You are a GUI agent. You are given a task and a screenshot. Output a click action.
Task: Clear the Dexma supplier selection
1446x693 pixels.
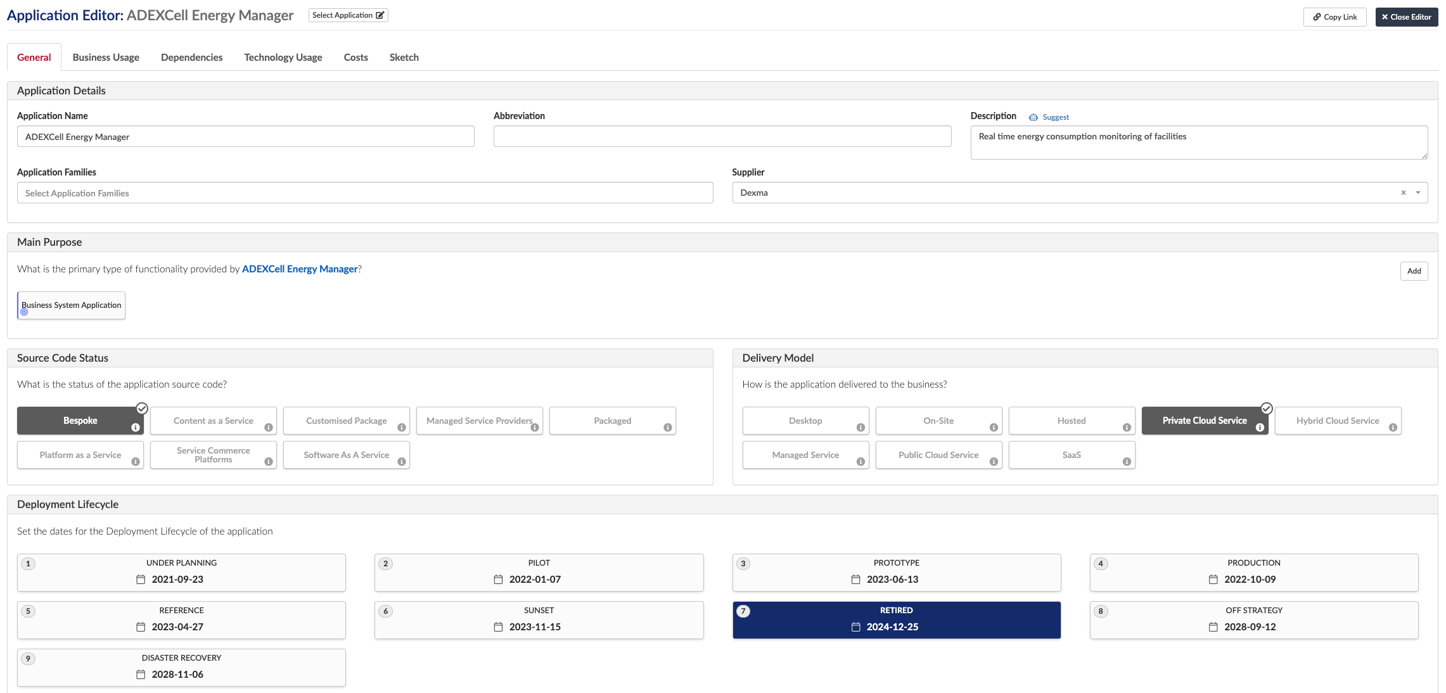[1403, 193]
